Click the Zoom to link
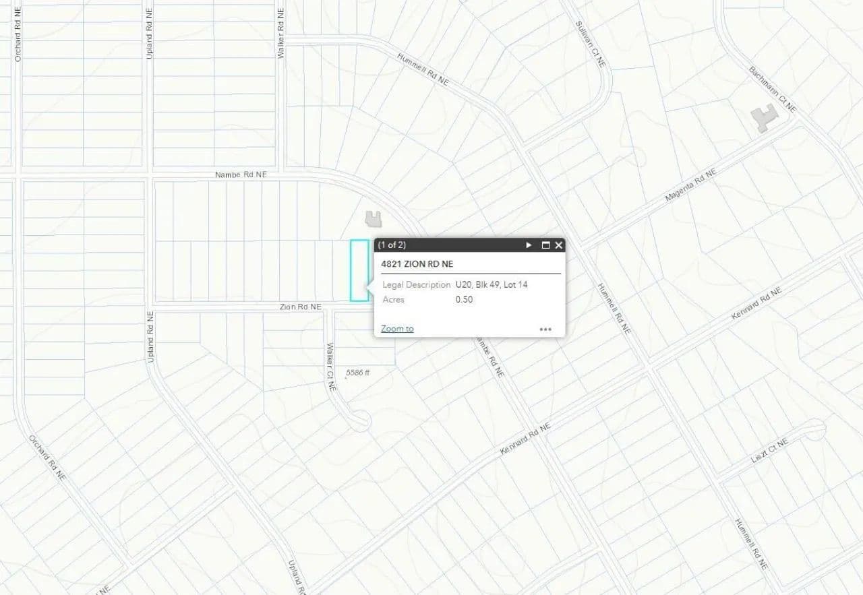 397,328
